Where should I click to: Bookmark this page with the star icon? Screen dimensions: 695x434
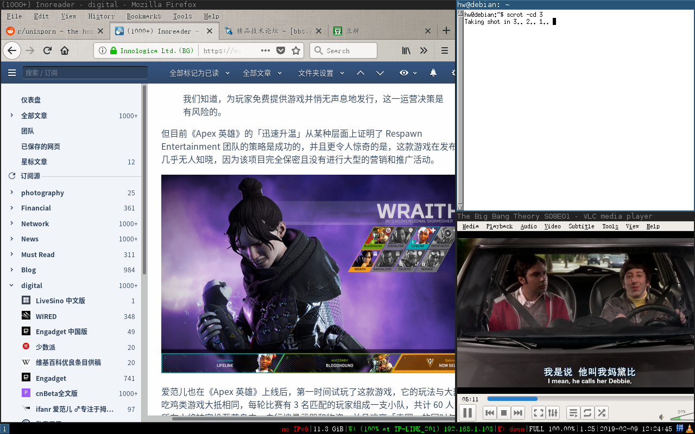tap(296, 50)
